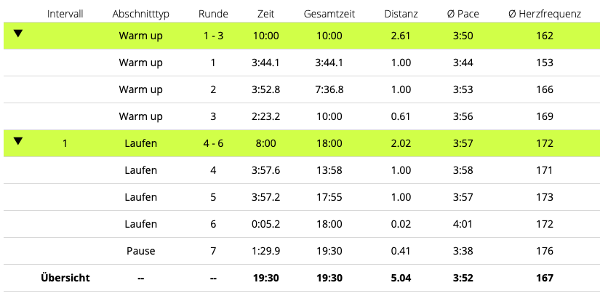Click the 172 heart rate in Laufen summary
The image size is (600, 304).
(545, 143)
